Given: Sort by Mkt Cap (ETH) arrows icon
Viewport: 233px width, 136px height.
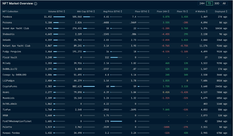Looking at the screenshot, I should pyautogui.click(x=94, y=11).
